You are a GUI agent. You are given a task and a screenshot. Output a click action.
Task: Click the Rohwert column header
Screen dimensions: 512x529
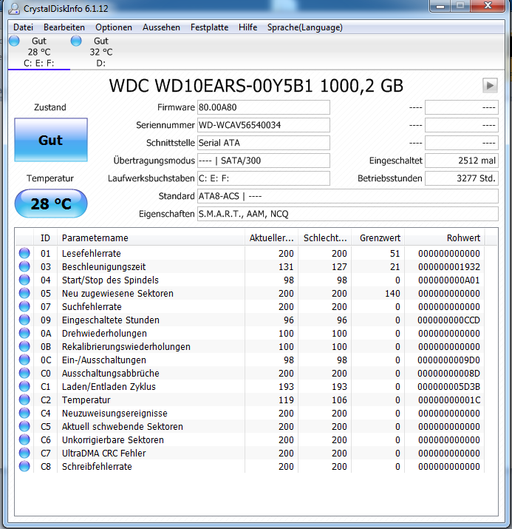(x=445, y=237)
